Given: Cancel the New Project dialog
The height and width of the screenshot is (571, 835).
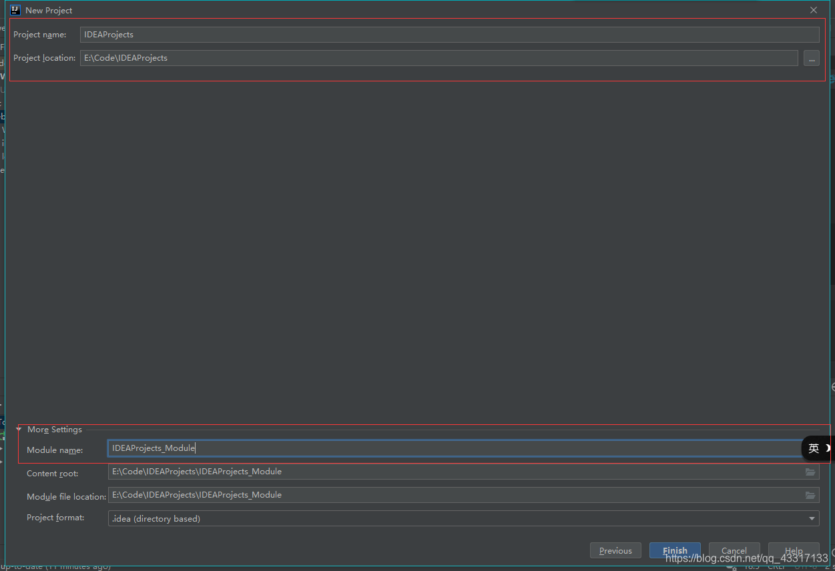Looking at the screenshot, I should coord(734,550).
